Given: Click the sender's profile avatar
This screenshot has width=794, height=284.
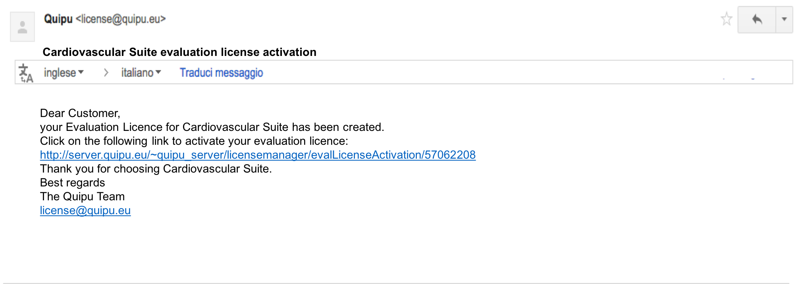Looking at the screenshot, I should tap(23, 27).
